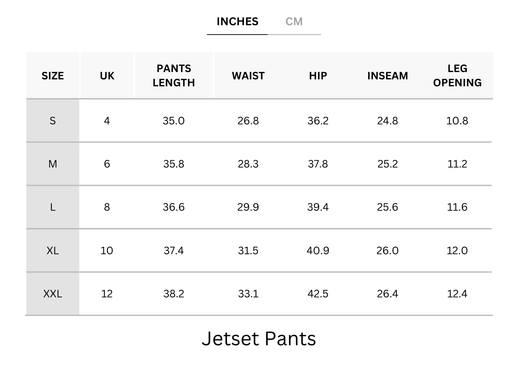Click the LEG OPENING column header
The height and width of the screenshot is (365, 518).
click(457, 76)
